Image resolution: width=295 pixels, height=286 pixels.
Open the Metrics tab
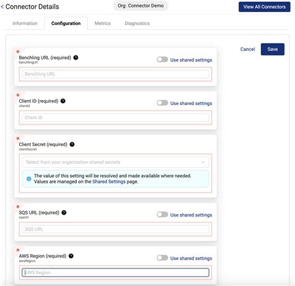pos(103,23)
